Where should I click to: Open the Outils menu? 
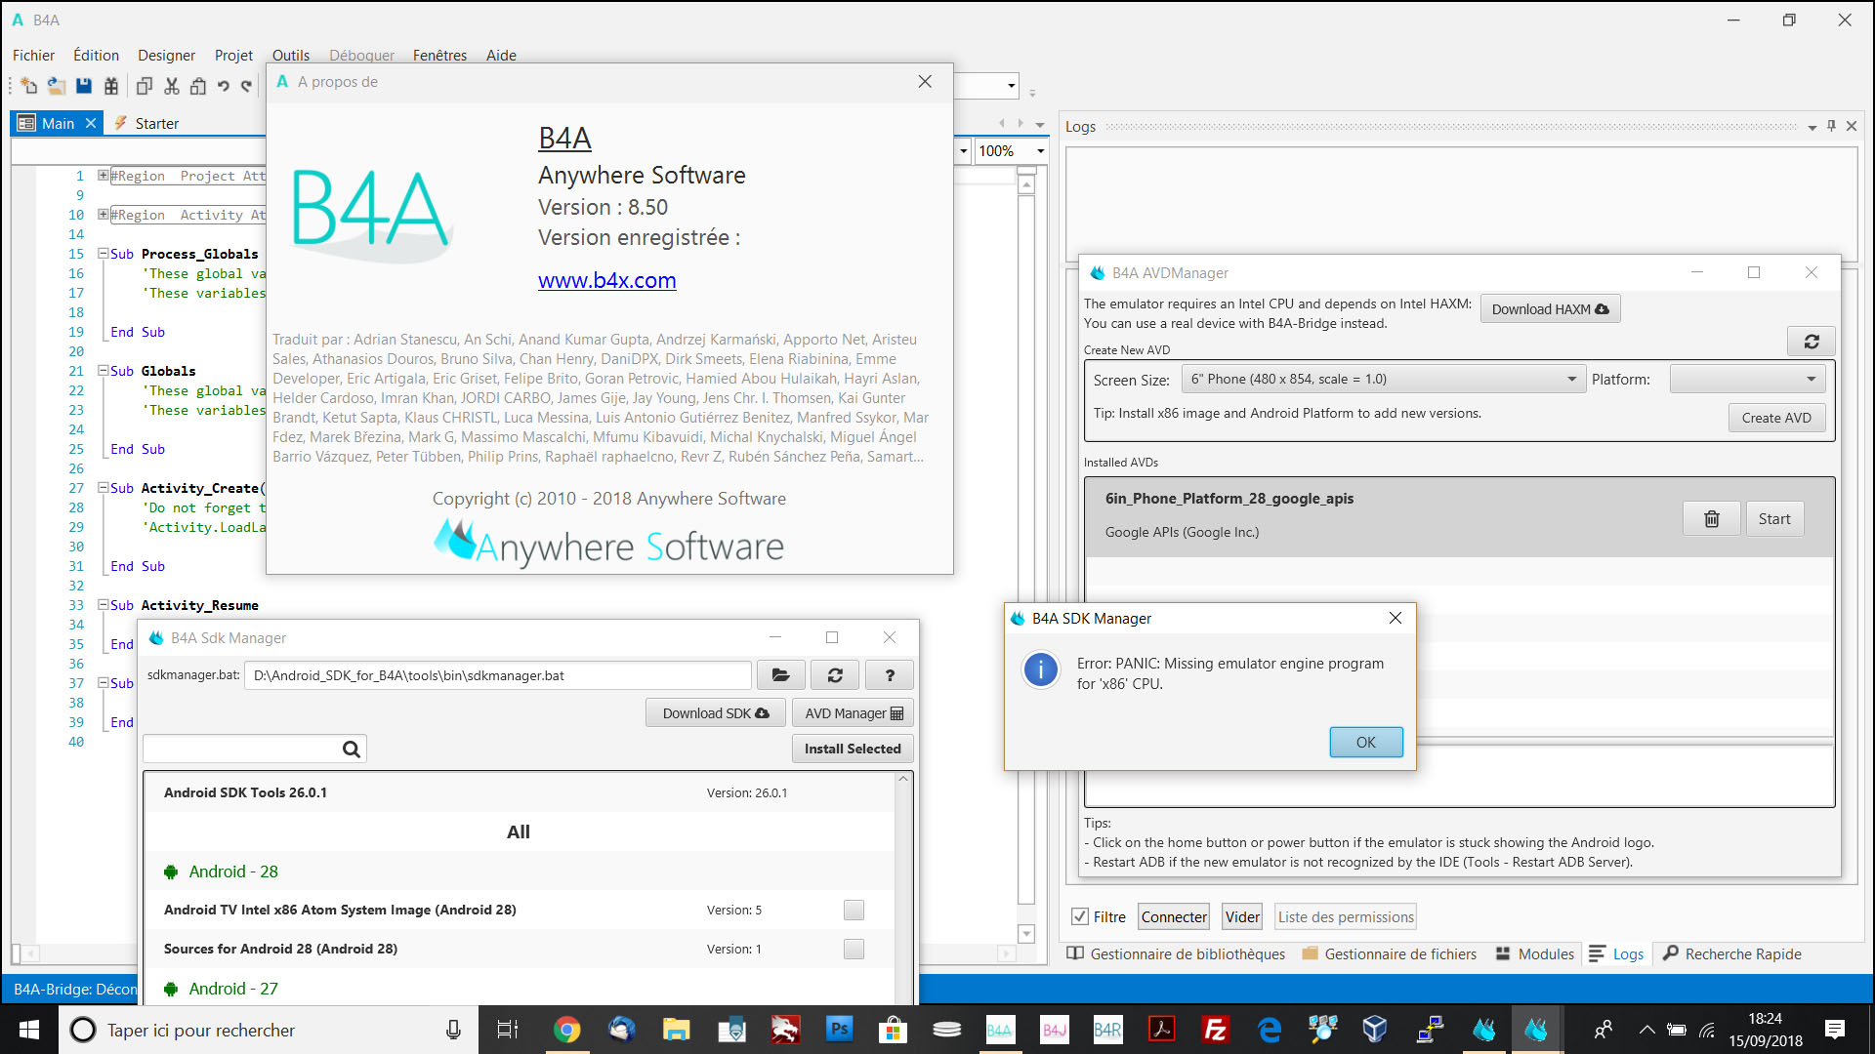[290, 56]
